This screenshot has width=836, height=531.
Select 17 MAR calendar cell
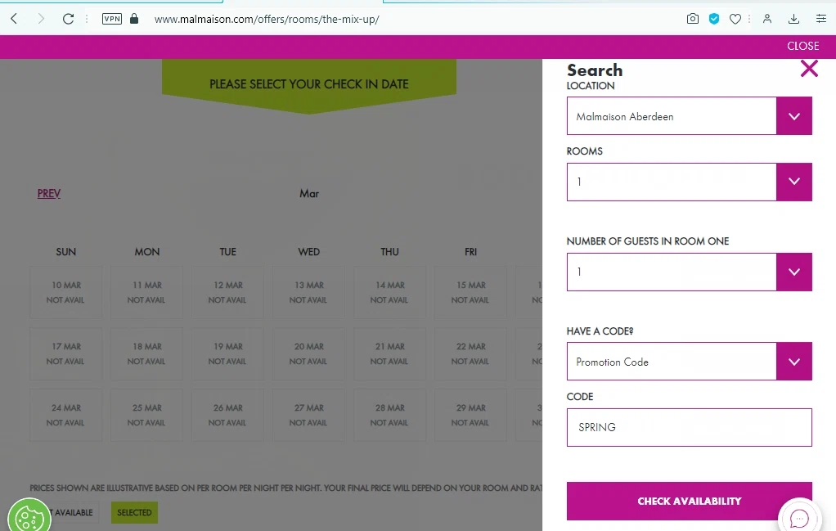(x=65, y=354)
